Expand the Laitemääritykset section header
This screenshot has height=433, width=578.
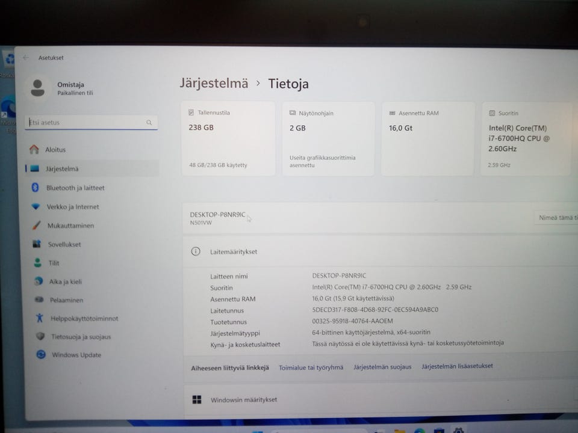pos(381,251)
